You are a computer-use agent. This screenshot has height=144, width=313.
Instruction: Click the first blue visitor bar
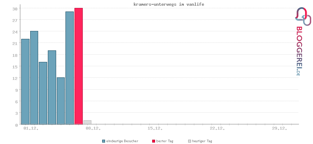pos(25,81)
